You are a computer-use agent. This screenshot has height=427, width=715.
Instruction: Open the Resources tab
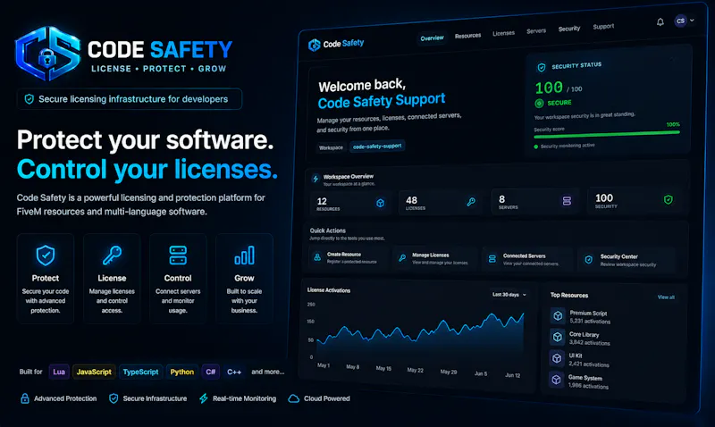467,36
